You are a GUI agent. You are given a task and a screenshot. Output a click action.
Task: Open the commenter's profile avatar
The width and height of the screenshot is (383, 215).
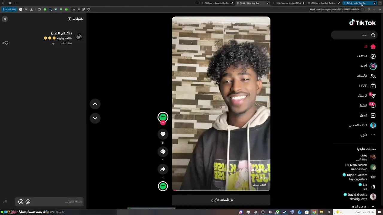pyautogui.click(x=79, y=36)
